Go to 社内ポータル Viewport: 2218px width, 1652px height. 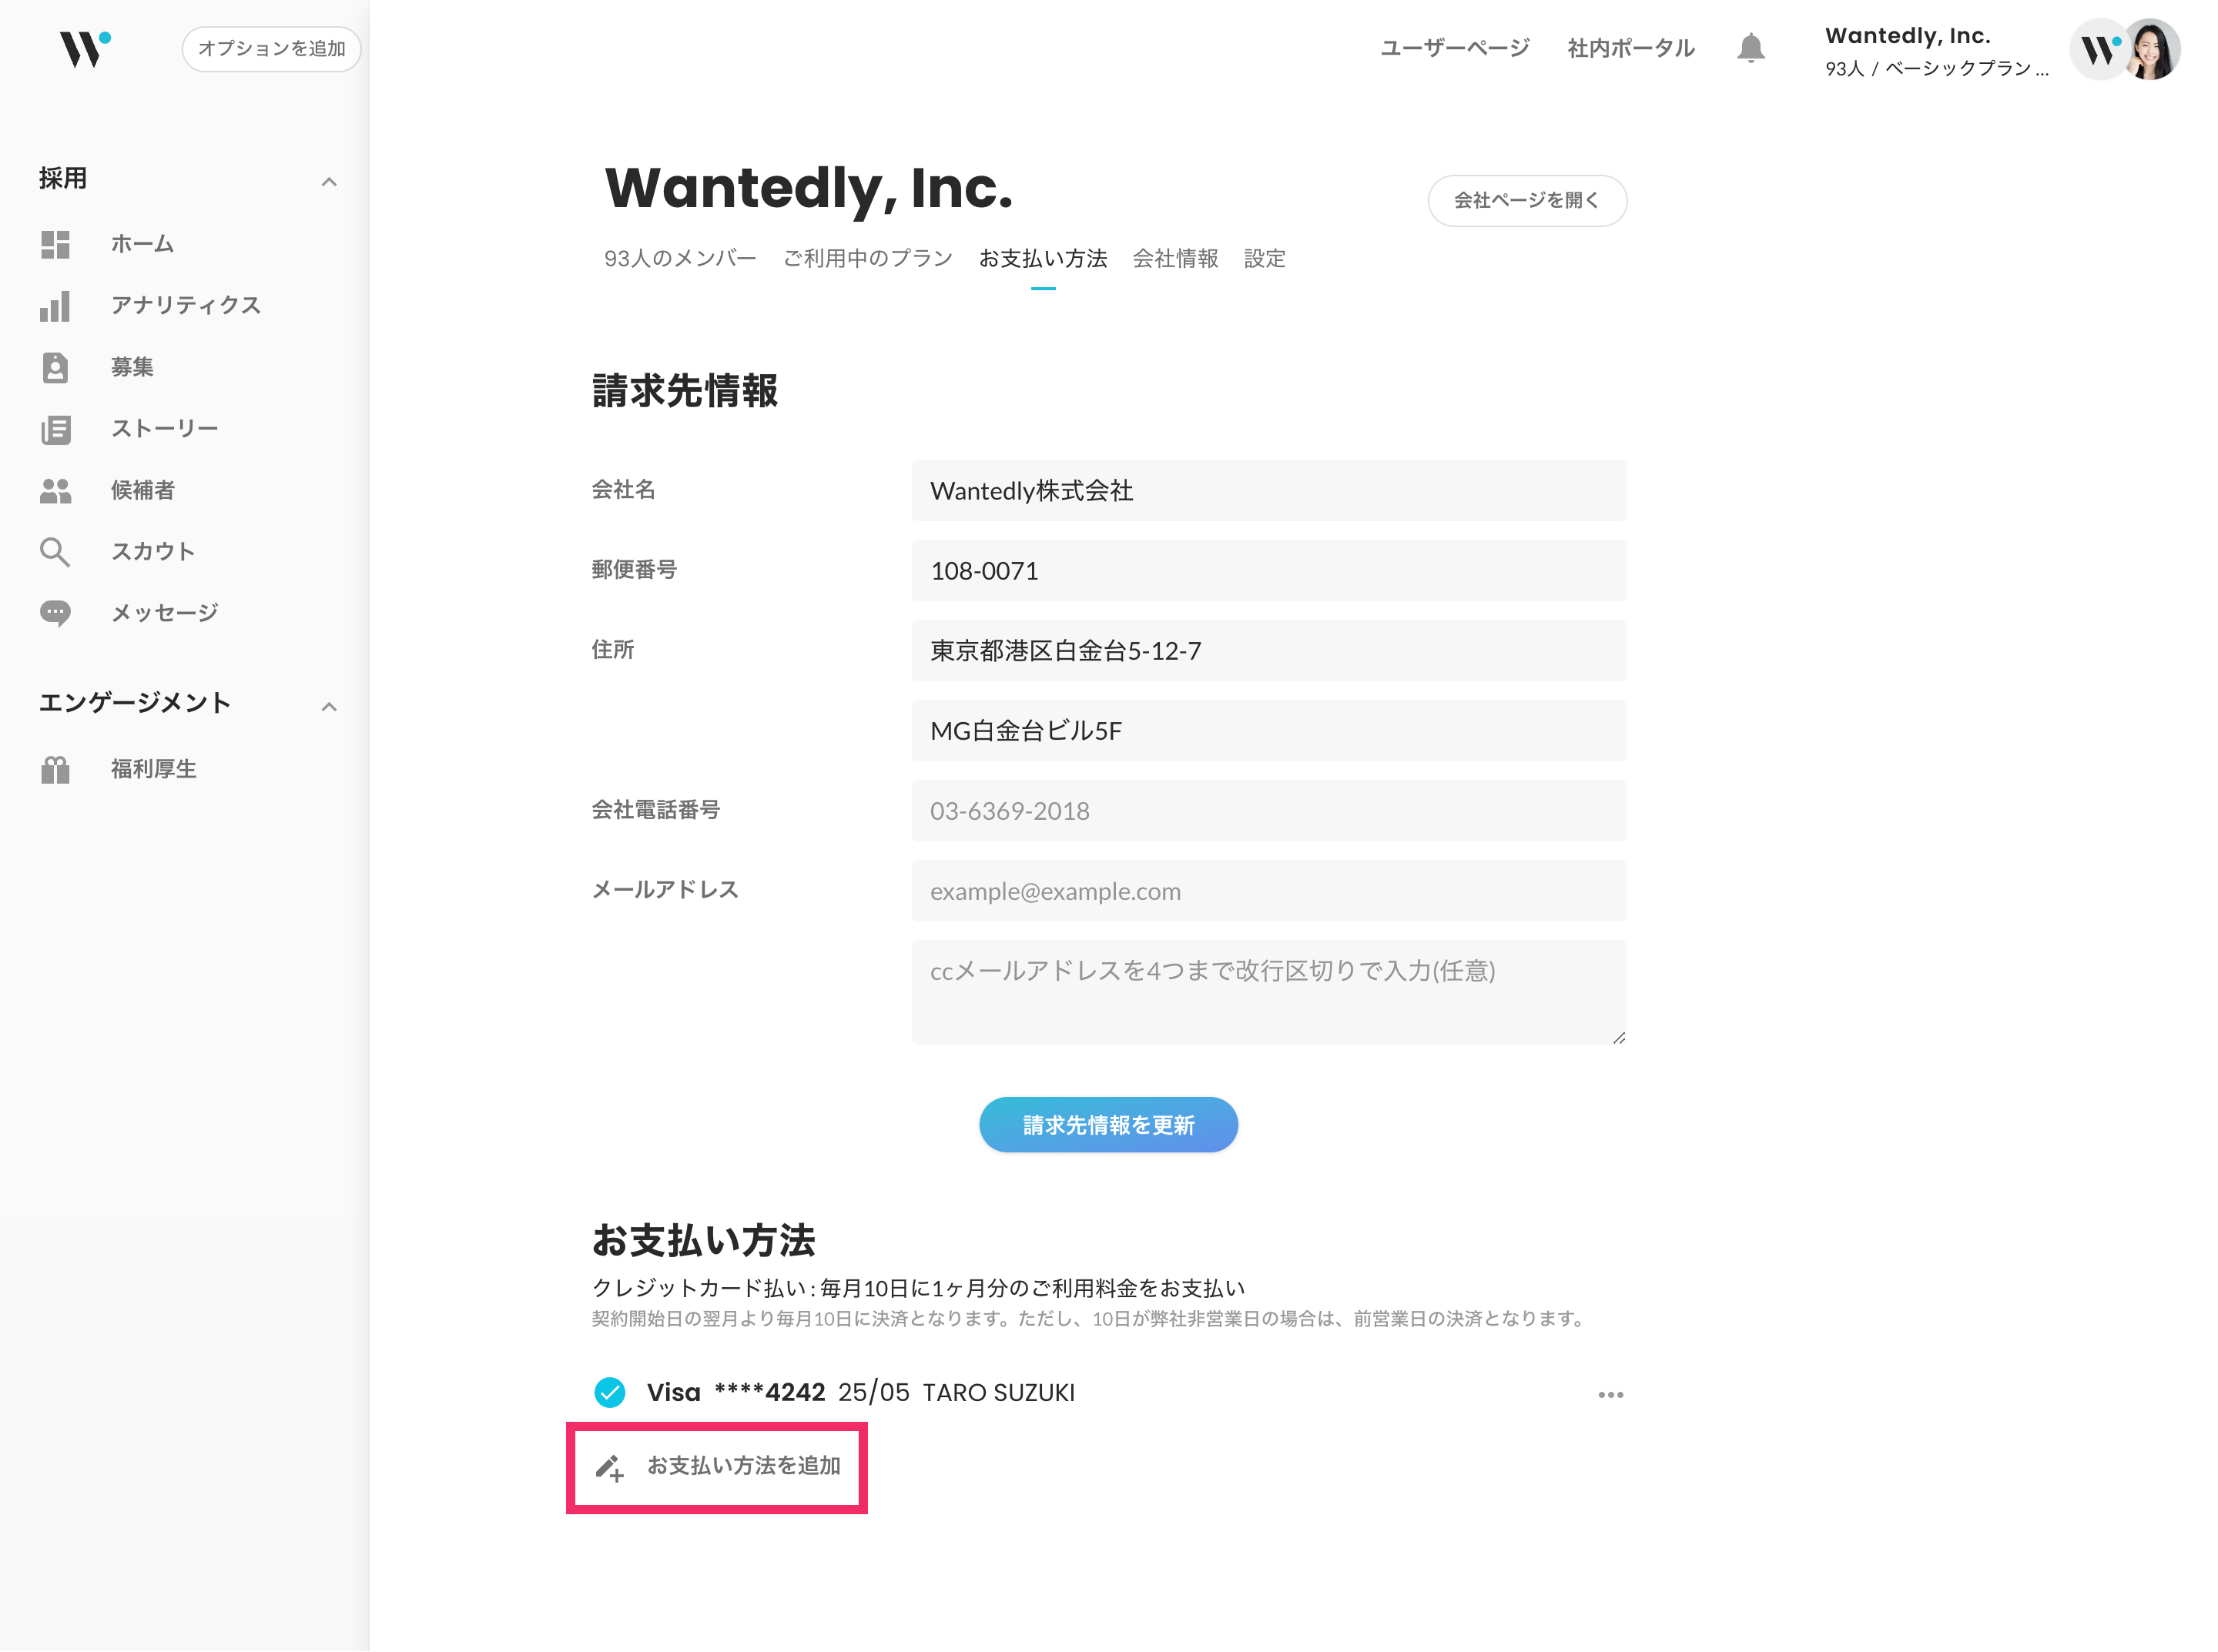tap(1630, 48)
